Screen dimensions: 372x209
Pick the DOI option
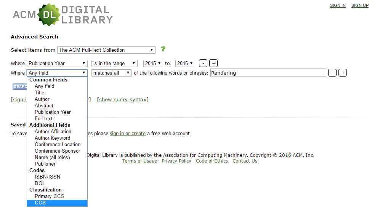click(x=57, y=183)
